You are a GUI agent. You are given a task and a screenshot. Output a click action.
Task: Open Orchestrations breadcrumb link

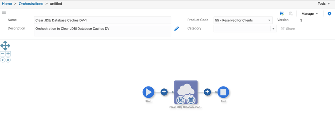(x=31, y=4)
